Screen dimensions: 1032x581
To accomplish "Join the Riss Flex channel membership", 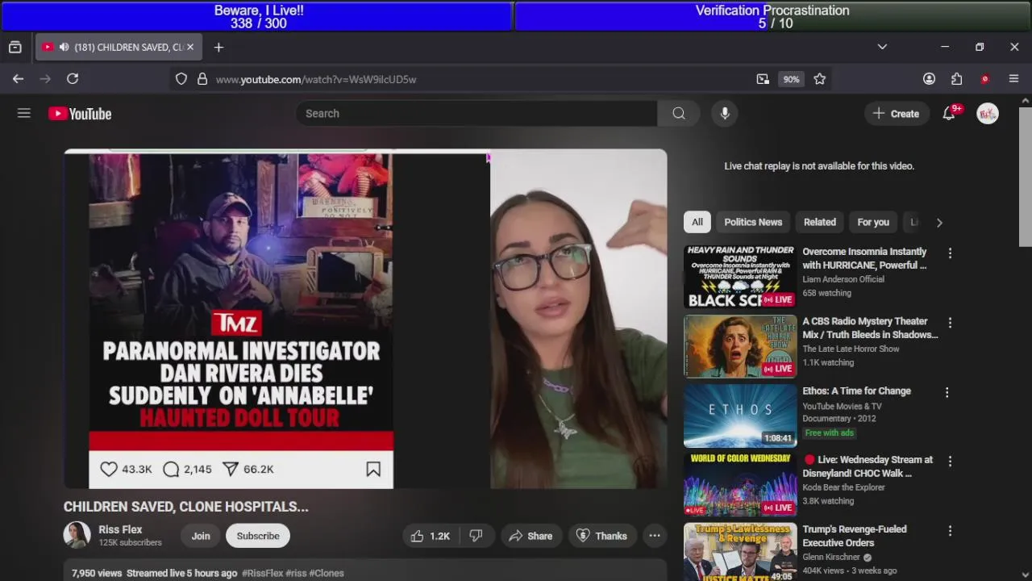I will coord(201,536).
